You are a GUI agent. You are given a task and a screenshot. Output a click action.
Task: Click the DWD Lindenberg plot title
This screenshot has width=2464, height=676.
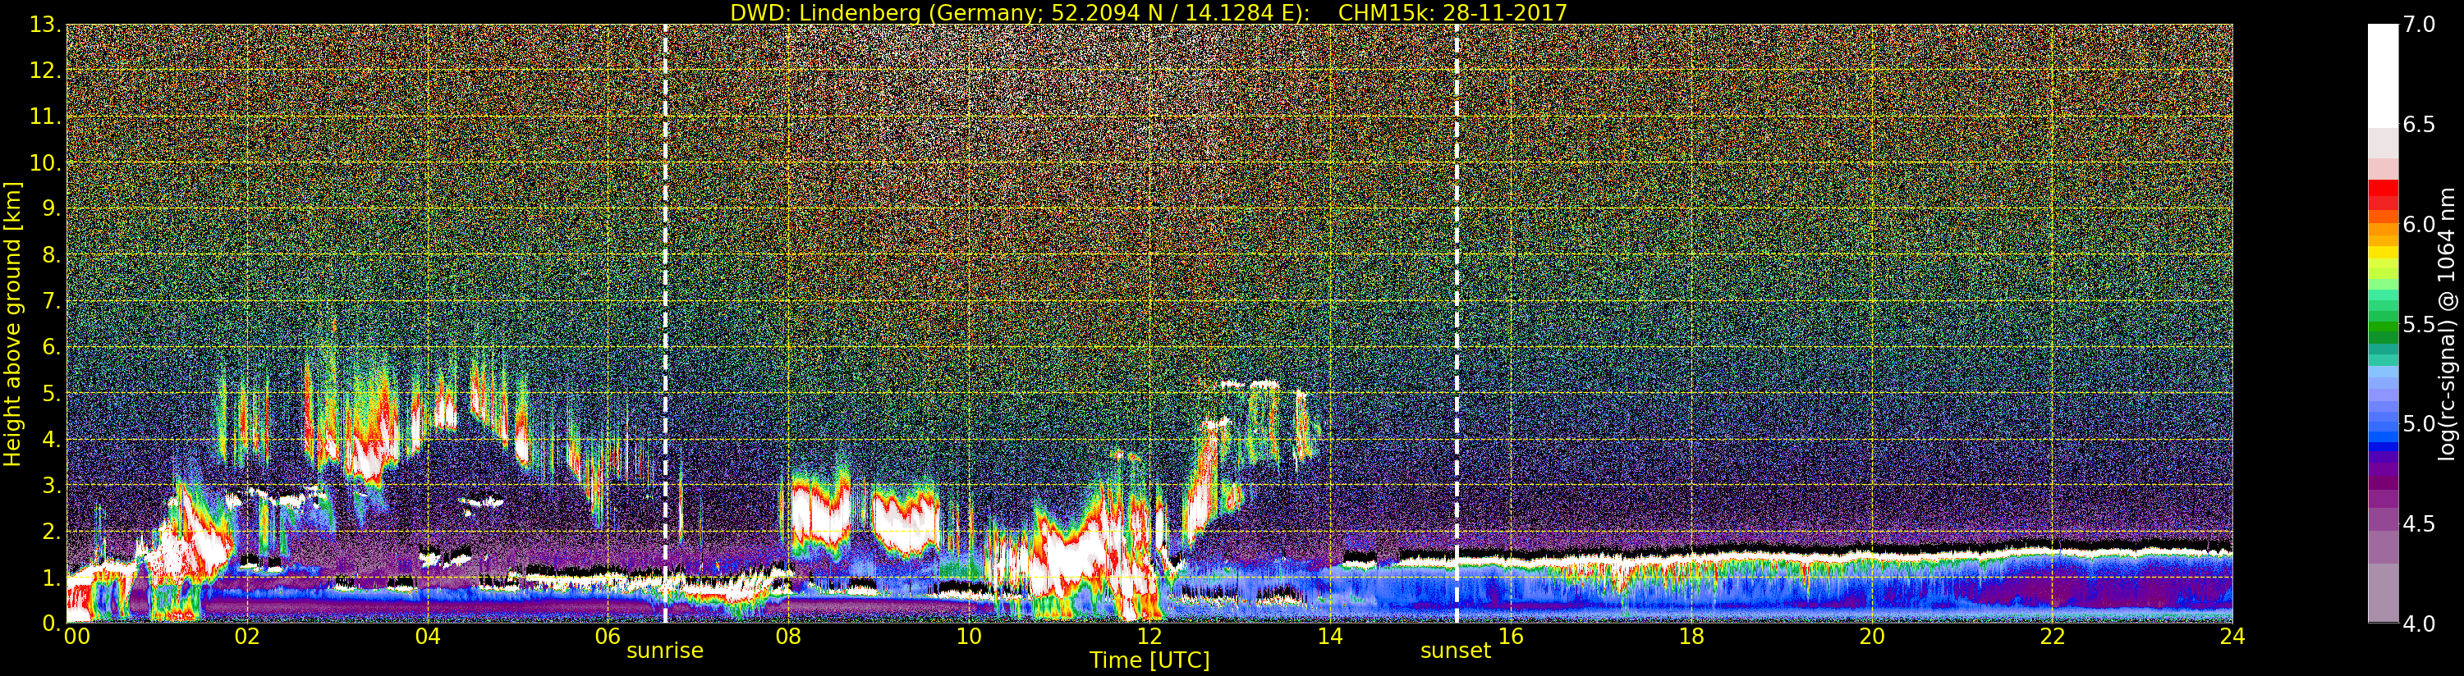1148,12
